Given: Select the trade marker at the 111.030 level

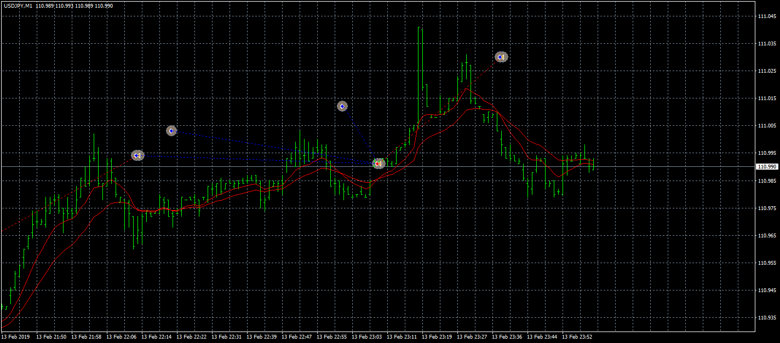Looking at the screenshot, I should [501, 57].
